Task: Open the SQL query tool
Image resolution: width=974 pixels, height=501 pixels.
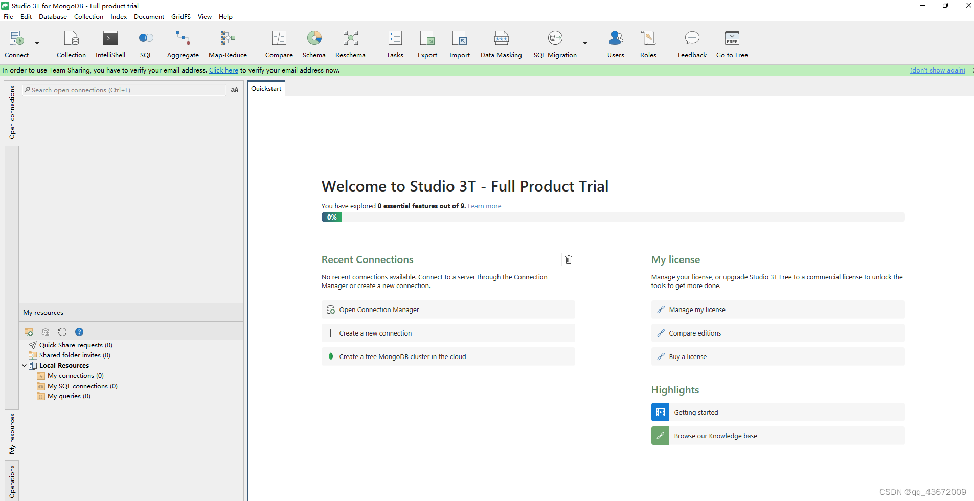Action: click(146, 43)
